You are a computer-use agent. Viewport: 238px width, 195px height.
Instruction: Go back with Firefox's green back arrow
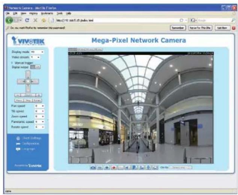coord(9,20)
